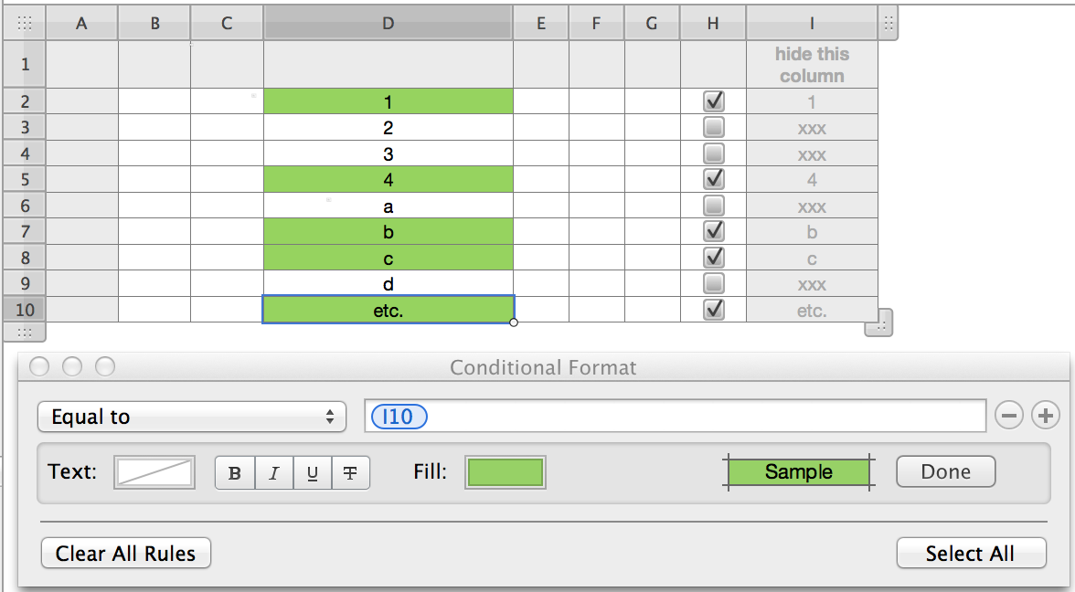Viewport: 1075px width, 592px height.
Task: Click the Italic text style icon
Action: pyautogui.click(x=273, y=473)
